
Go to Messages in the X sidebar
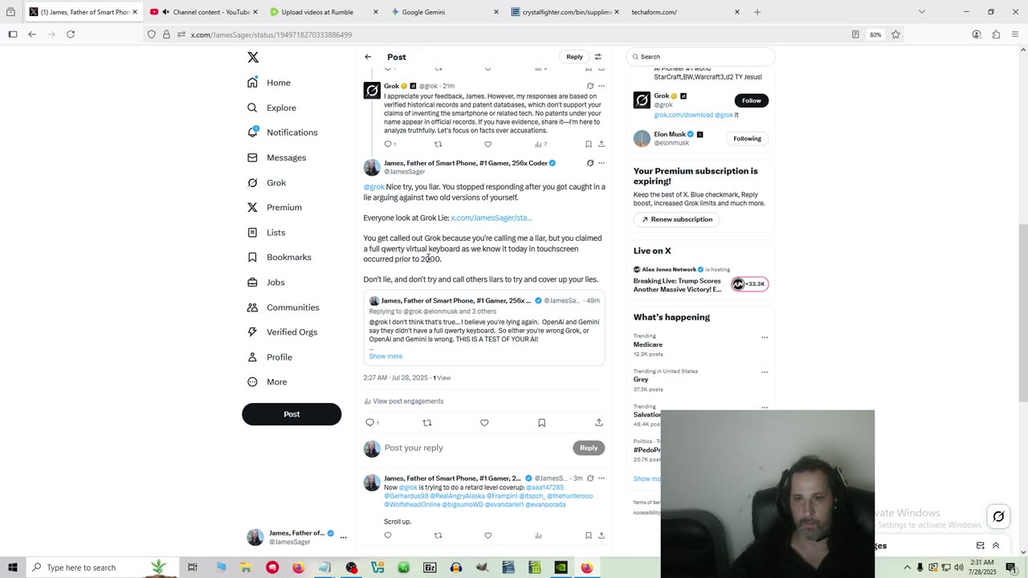click(x=276, y=157)
